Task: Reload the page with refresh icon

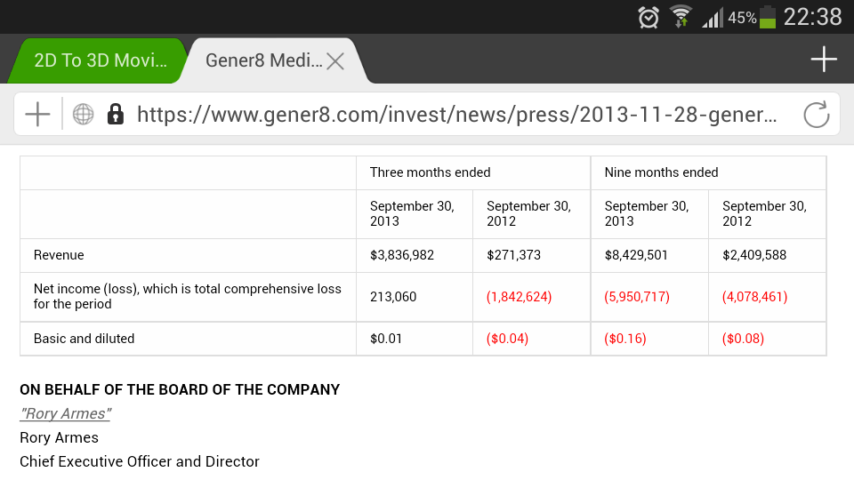Action: pyautogui.click(x=816, y=115)
